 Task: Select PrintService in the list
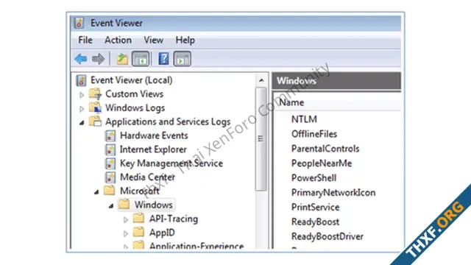click(316, 207)
